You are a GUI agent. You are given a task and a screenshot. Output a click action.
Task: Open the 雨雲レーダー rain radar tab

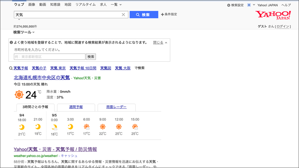point(116,107)
